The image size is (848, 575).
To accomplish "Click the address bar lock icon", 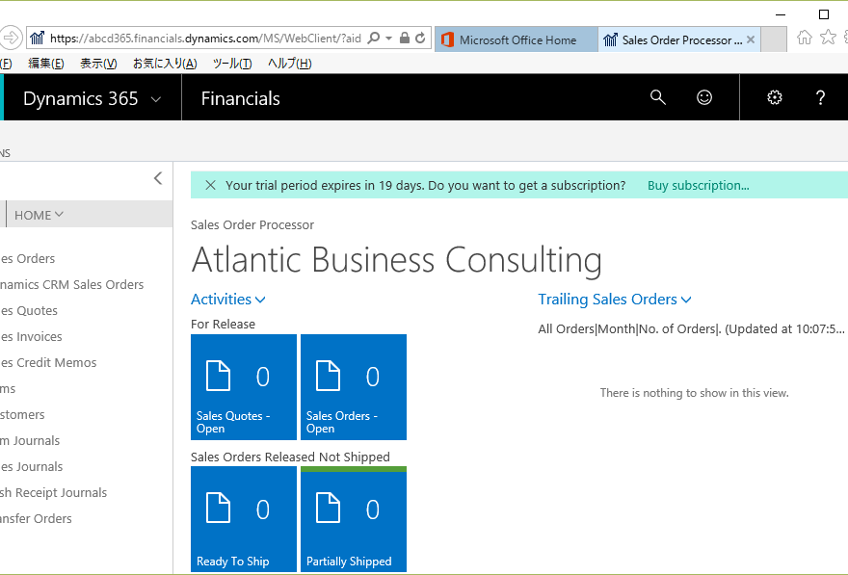I will click(404, 38).
